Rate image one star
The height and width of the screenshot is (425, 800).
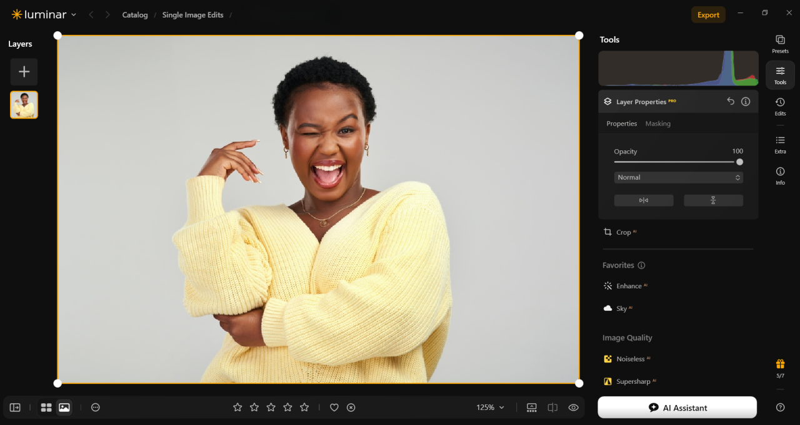237,408
